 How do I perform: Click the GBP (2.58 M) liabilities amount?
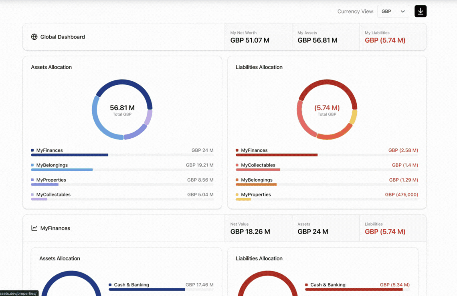[x=403, y=150]
